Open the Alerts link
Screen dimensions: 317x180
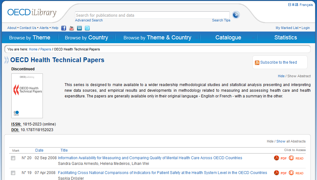[x=44, y=28]
